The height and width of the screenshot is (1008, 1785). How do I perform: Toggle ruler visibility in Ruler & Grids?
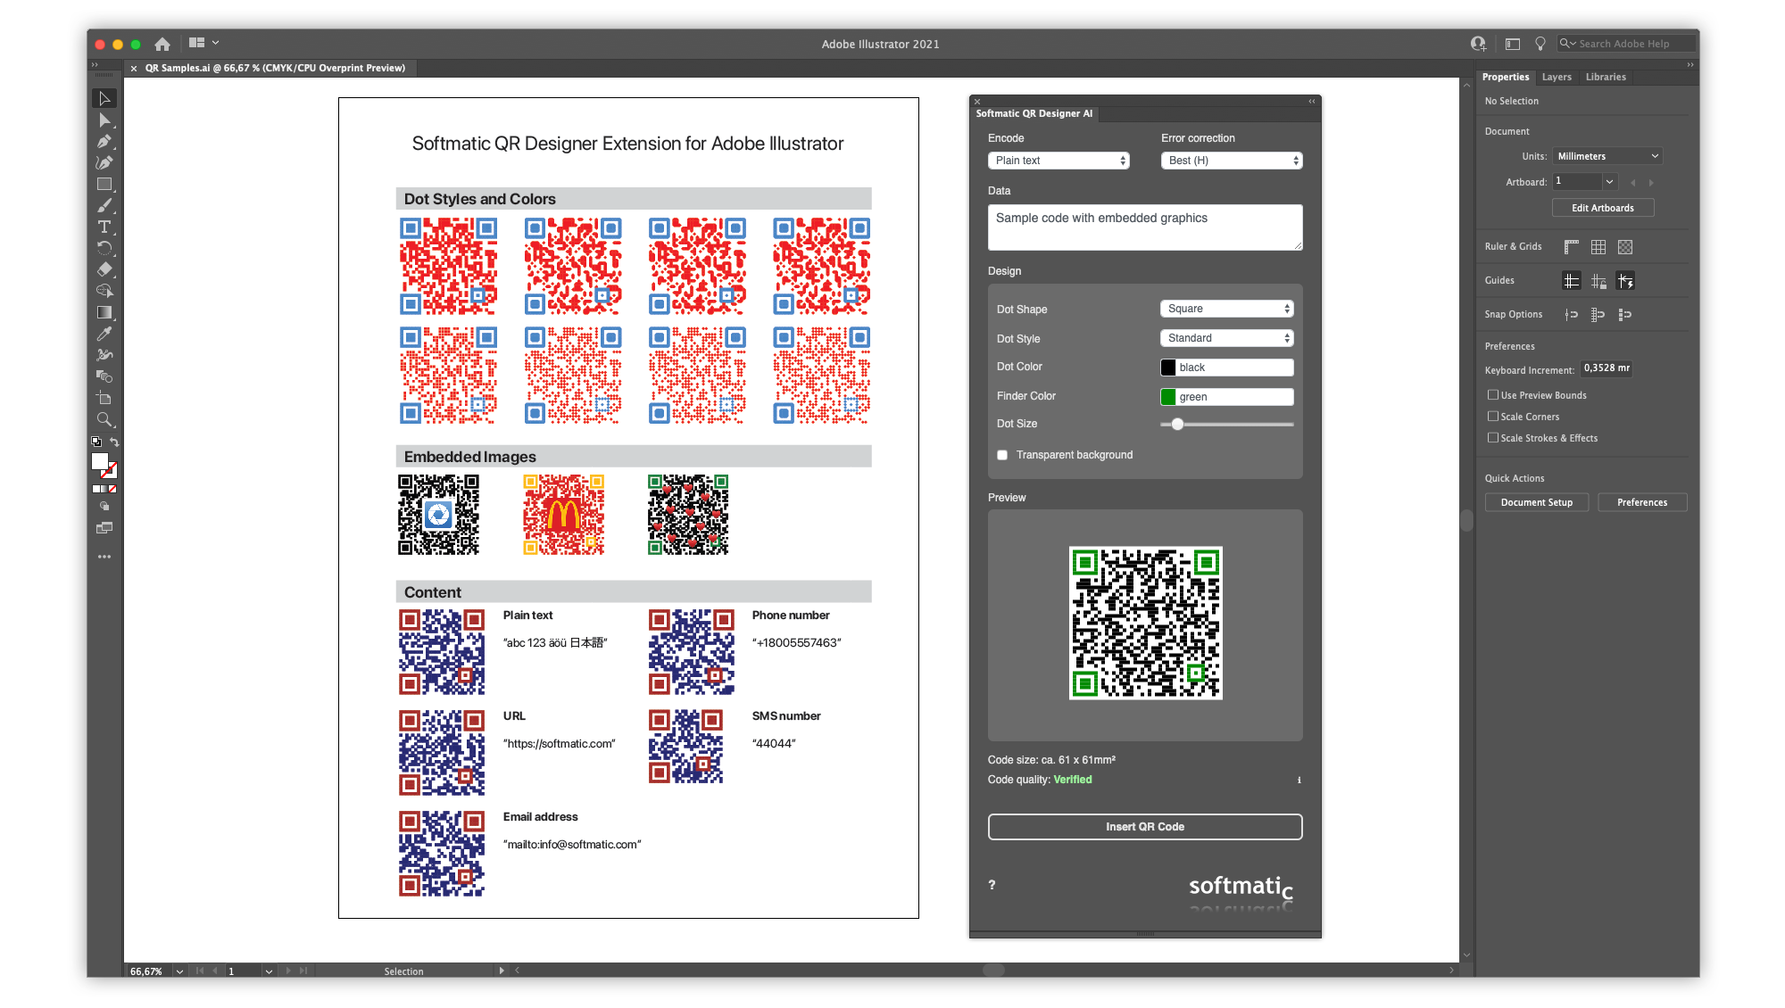1571,247
